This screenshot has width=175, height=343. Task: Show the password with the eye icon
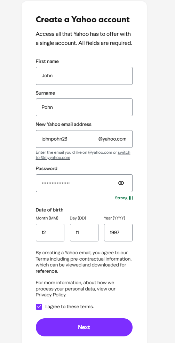coord(121,183)
